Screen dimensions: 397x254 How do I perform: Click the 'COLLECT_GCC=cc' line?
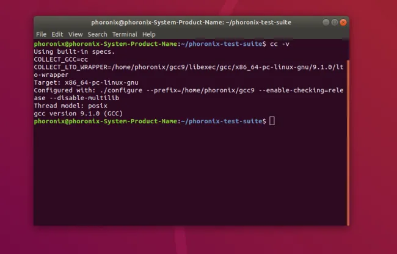click(x=60, y=59)
